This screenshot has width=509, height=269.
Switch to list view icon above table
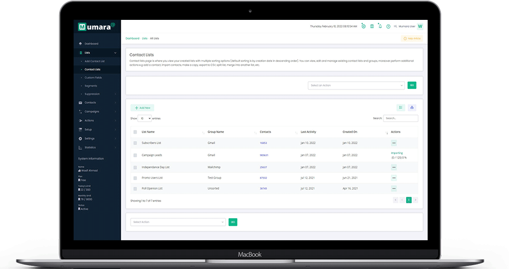(401, 108)
